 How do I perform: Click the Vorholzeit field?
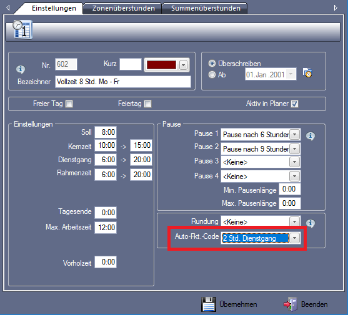pyautogui.click(x=106, y=262)
